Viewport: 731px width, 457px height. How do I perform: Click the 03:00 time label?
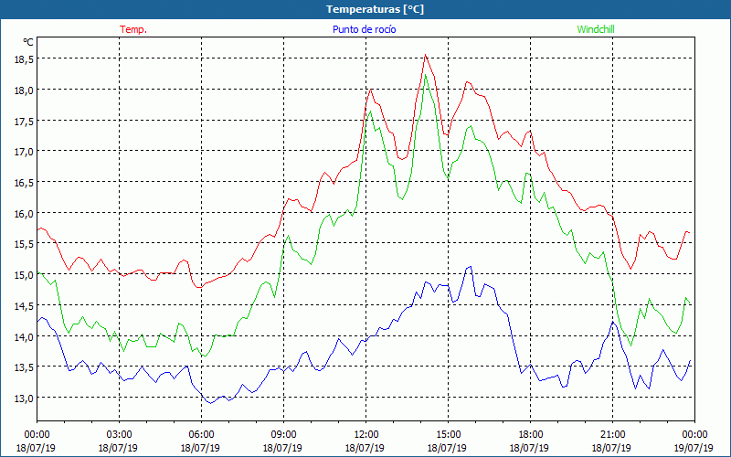119,435
